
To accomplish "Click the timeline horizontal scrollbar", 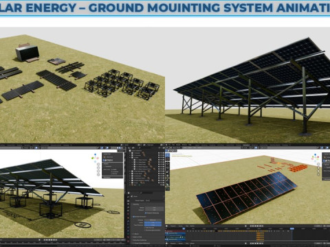I will pyautogui.click(x=259, y=241).
